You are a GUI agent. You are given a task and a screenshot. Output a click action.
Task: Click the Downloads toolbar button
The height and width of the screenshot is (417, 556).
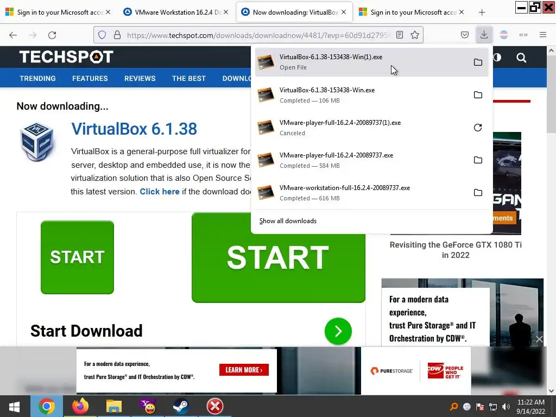pyautogui.click(x=484, y=35)
